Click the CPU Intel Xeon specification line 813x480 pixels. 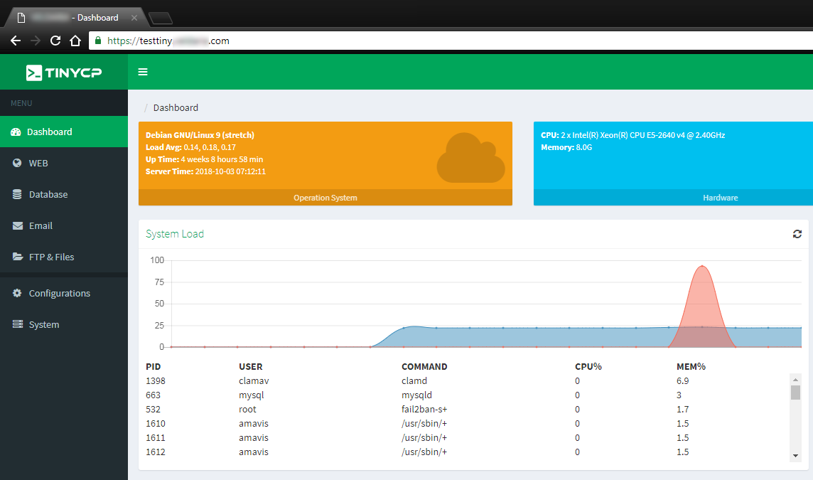point(632,135)
